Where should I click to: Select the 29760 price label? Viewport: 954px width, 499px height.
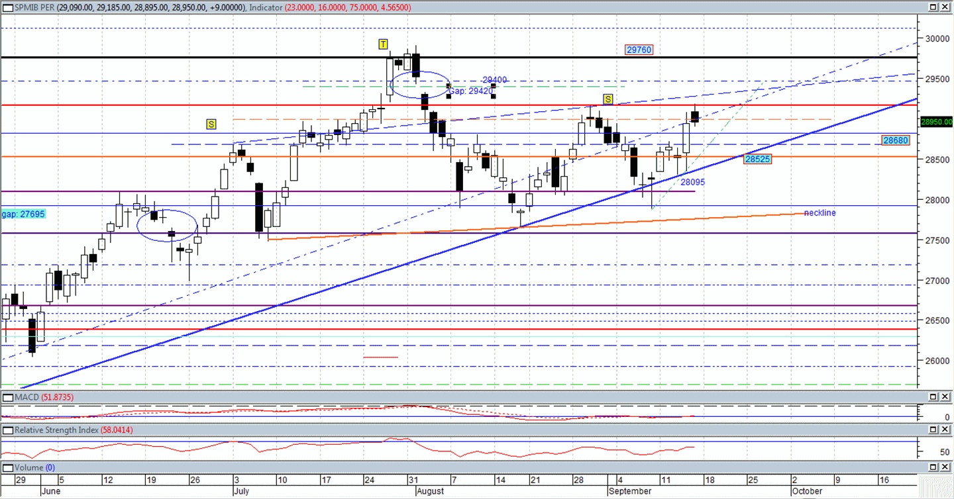point(639,50)
